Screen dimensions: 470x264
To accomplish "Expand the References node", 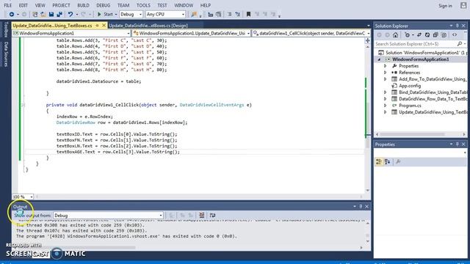I will [x=385, y=73].
